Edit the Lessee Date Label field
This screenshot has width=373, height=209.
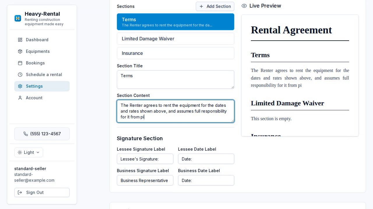[206, 159]
